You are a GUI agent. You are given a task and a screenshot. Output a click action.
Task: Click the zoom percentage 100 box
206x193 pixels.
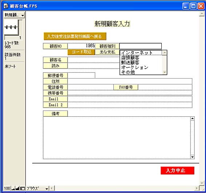click(x=7, y=189)
